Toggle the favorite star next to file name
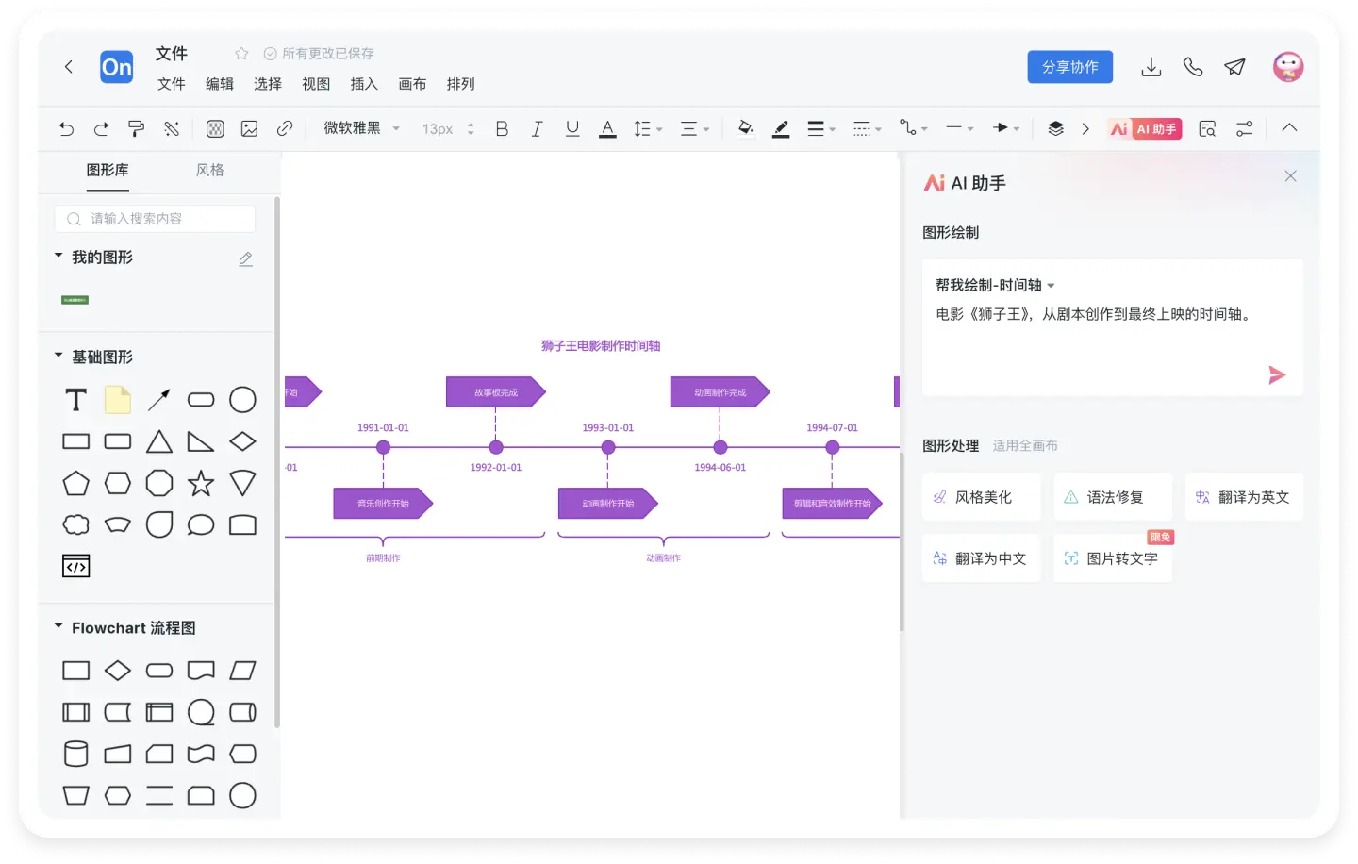The image size is (1358, 864). pos(241,54)
